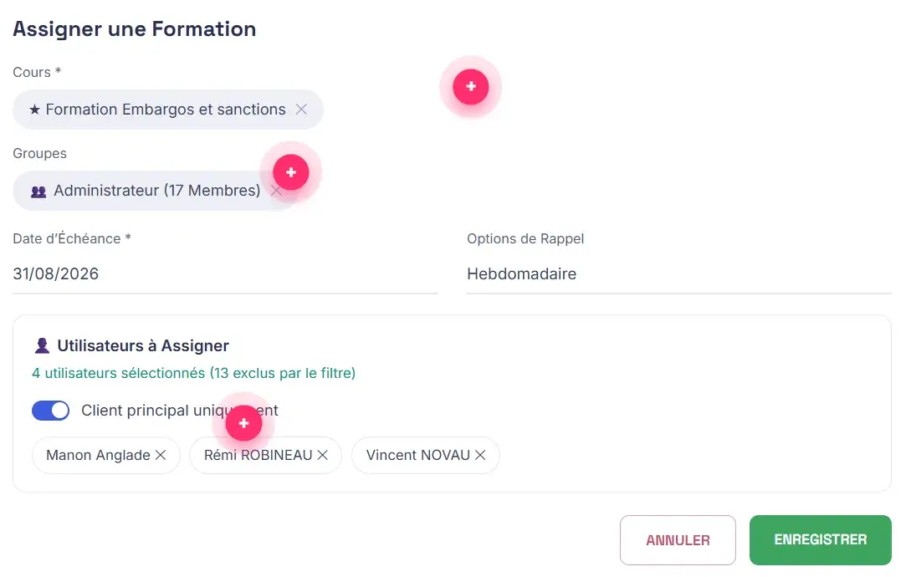This screenshot has height=577, width=911.
Task: Click the ENREGISTRER button
Action: [821, 540]
